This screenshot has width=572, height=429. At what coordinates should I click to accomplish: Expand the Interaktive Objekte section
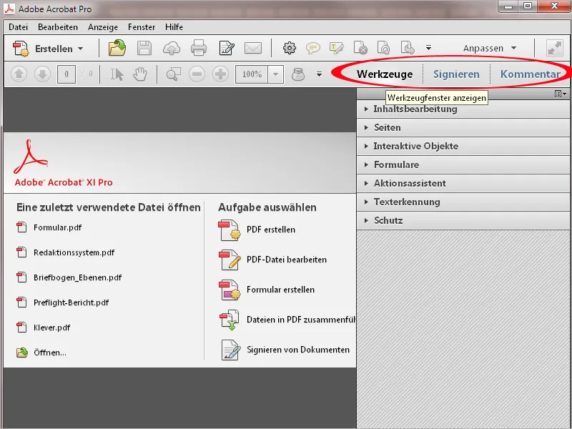[463, 147]
